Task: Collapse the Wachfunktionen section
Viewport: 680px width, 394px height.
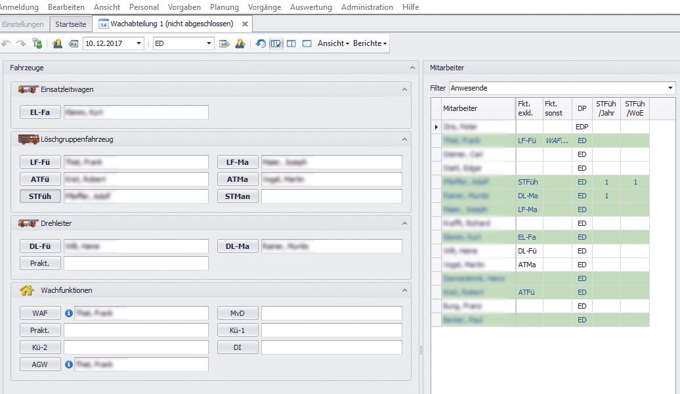Action: click(x=405, y=290)
